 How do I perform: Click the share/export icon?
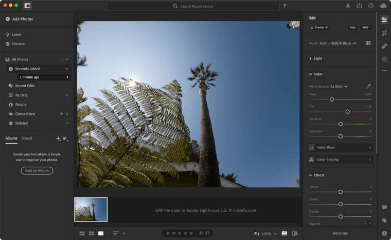tap(359, 6)
